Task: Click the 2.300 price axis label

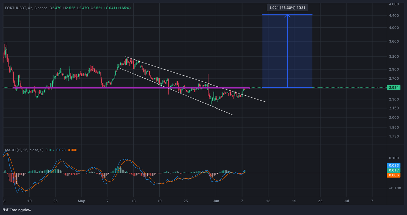Action: point(393,99)
